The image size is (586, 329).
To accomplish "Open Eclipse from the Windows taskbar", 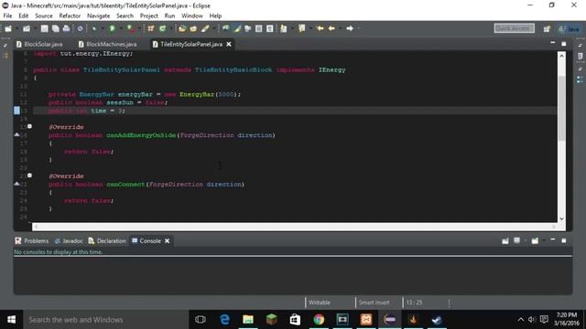I will (390, 320).
